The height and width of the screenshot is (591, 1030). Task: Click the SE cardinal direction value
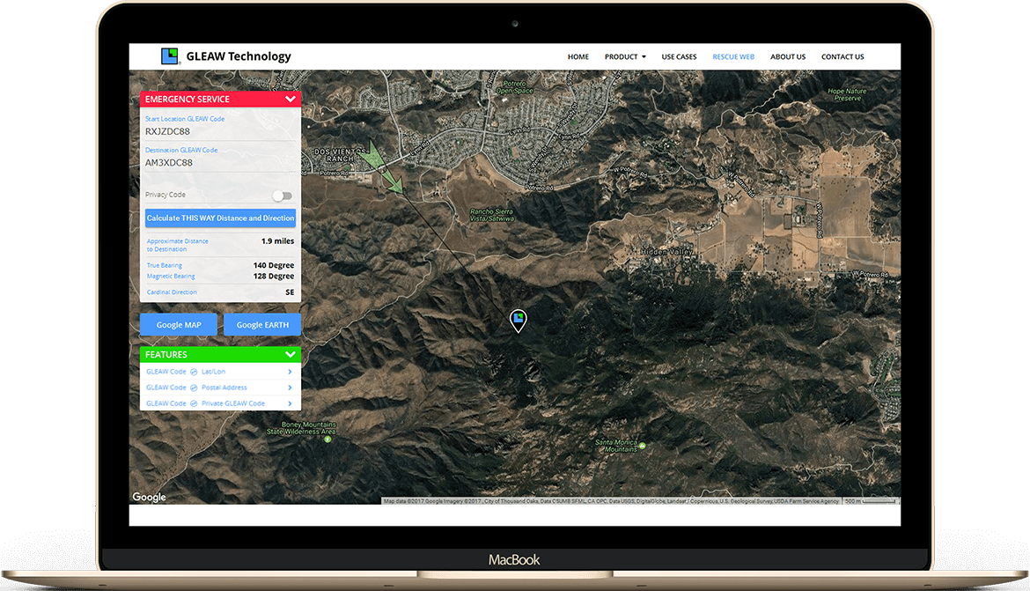(x=290, y=292)
